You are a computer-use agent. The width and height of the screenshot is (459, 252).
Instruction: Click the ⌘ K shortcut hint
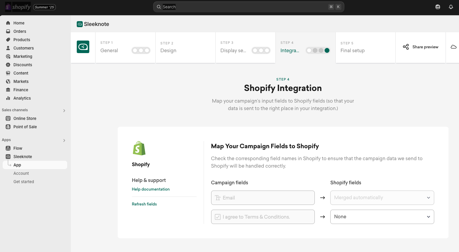coord(335,7)
